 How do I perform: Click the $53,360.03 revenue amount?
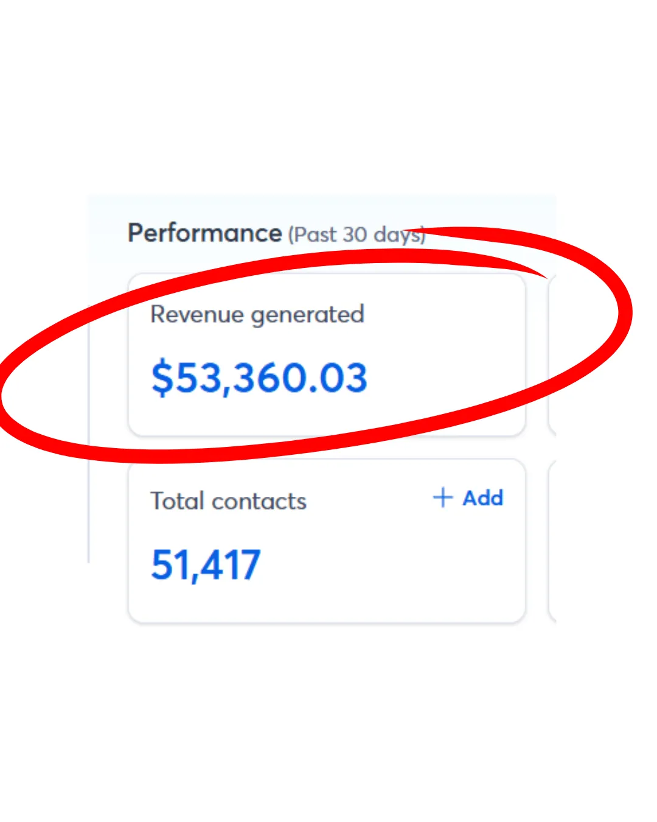coord(259,378)
